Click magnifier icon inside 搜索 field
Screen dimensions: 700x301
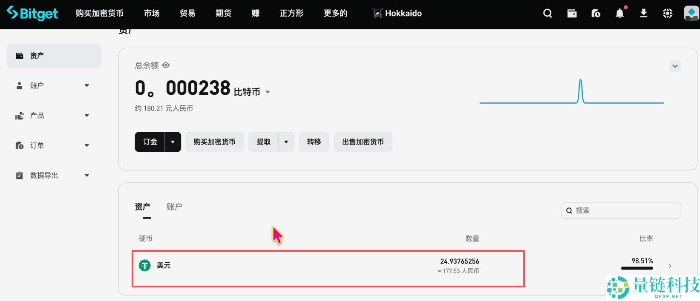[569, 210]
